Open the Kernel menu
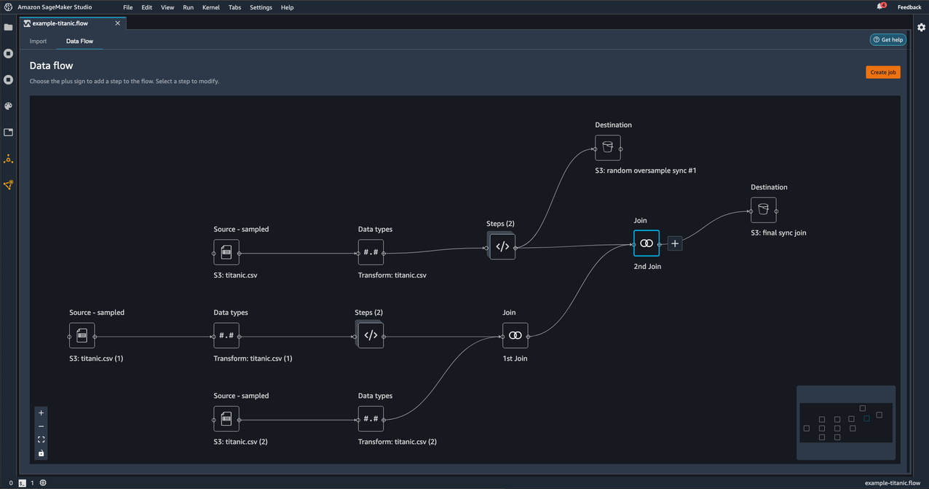 tap(211, 7)
